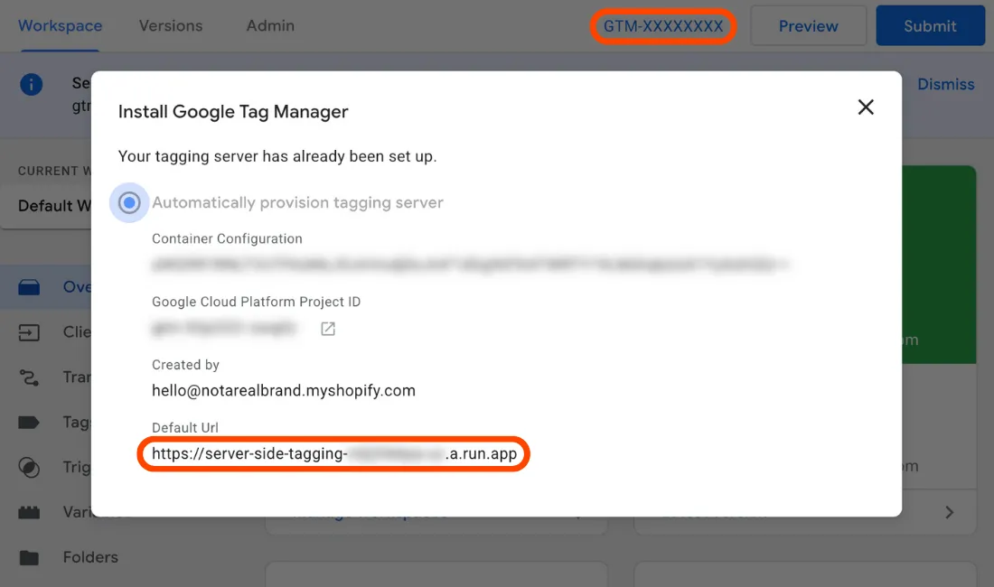Switch to the Versions tab

coord(170,25)
